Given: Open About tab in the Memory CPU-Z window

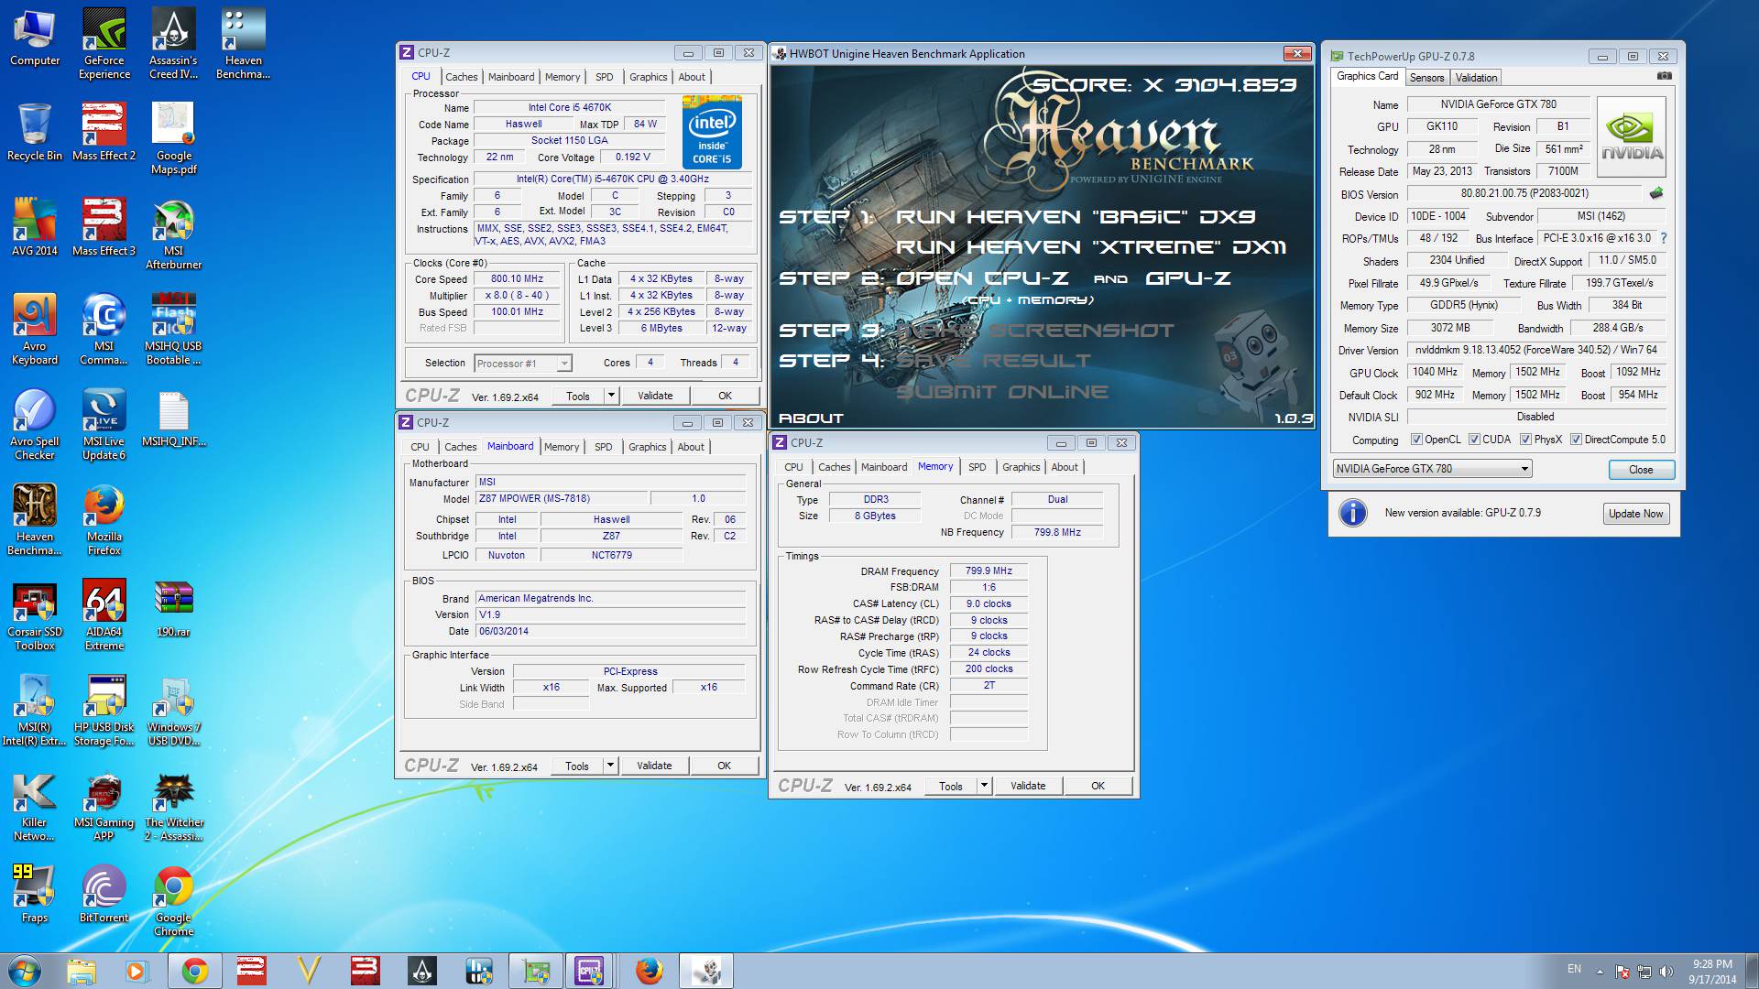Looking at the screenshot, I should point(1065,467).
